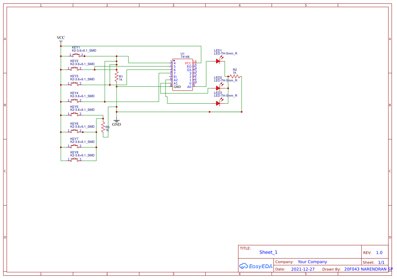Viewport: 397px width, 279px height.
Task: Select the KEY2 pushbutton symbol
Action: (x=74, y=68)
